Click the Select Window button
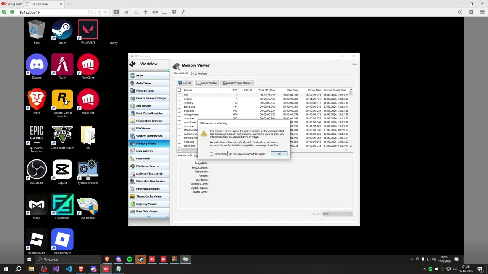Viewport: 488px width, 274px height. (x=207, y=83)
